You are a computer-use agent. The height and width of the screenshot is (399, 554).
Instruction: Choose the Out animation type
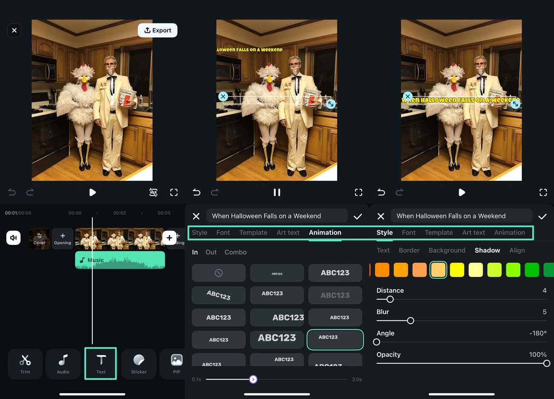click(x=211, y=252)
